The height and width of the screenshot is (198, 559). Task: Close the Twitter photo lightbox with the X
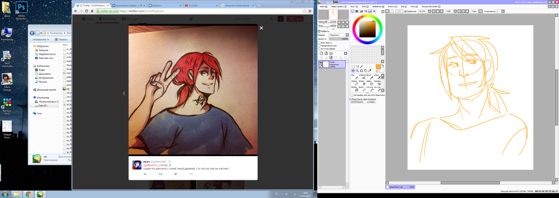[x=261, y=28]
